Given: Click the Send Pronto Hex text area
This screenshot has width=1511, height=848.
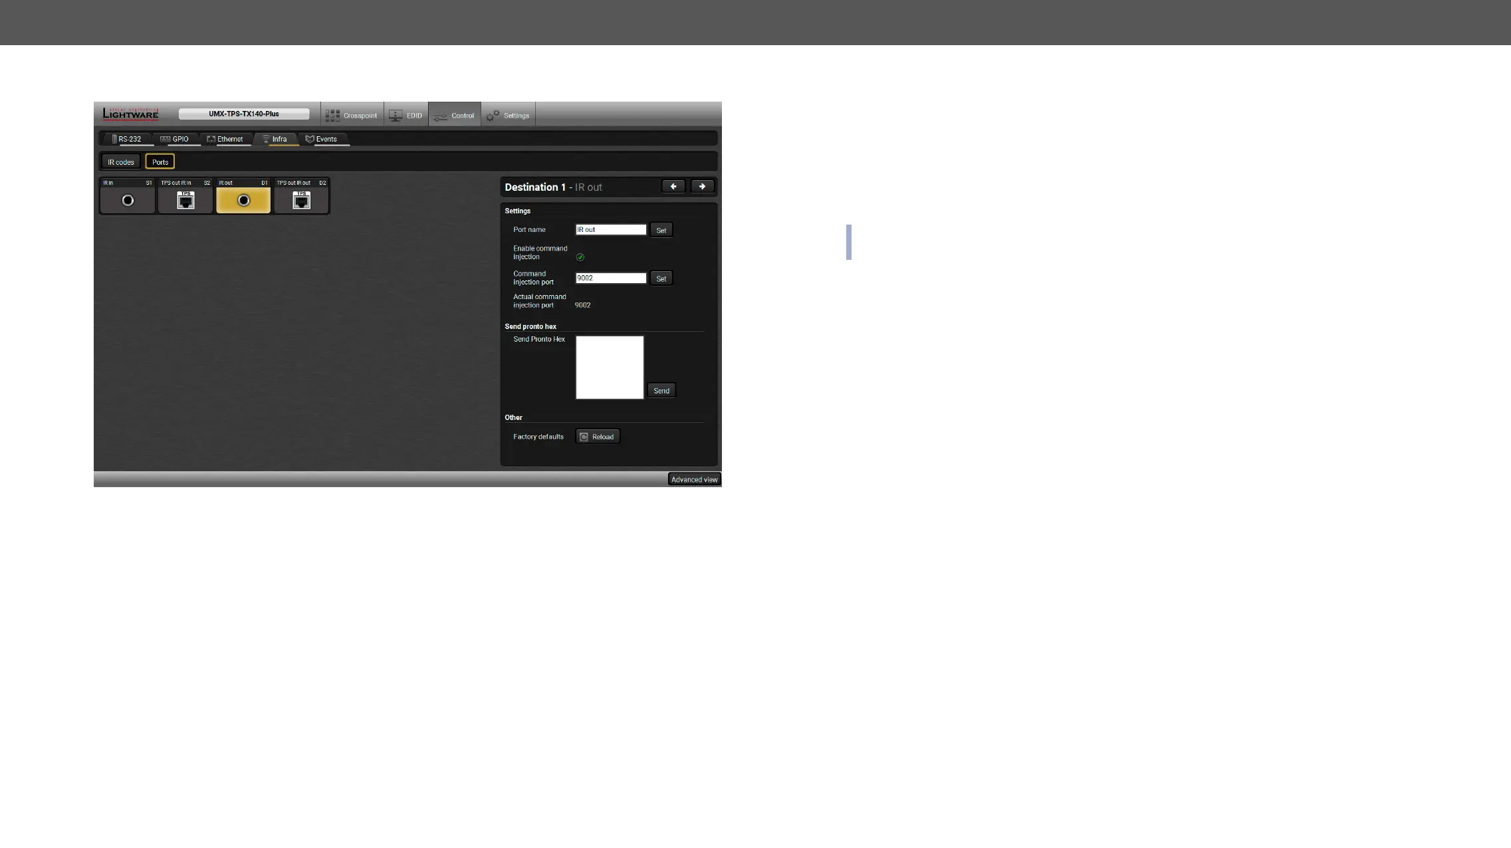Looking at the screenshot, I should point(610,368).
